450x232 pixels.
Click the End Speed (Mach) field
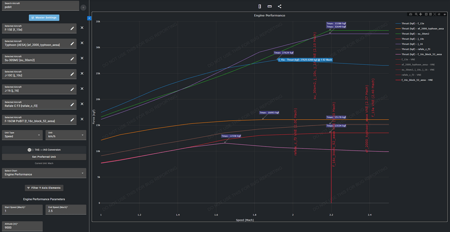pyautogui.click(x=66, y=210)
